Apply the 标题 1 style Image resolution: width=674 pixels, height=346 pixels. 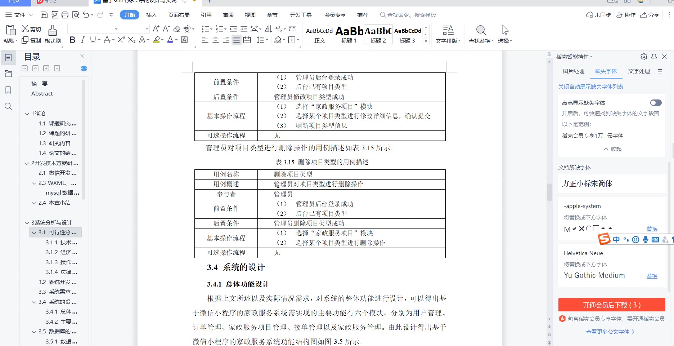tap(349, 35)
